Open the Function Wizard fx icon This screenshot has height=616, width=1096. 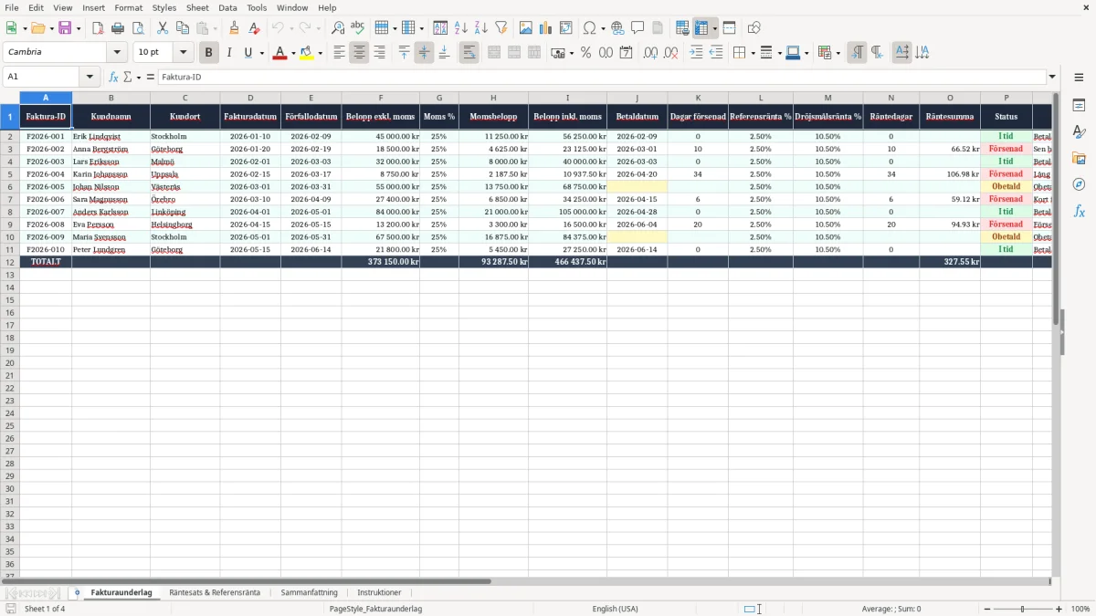tap(113, 77)
